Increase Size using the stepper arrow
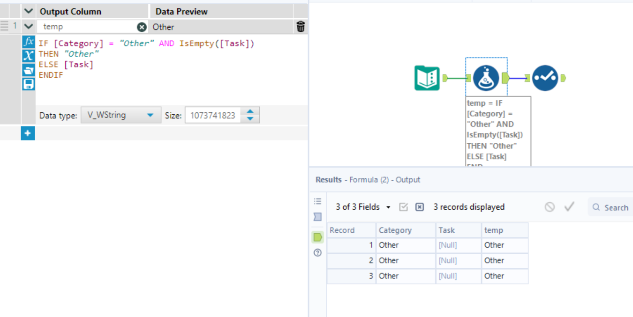Viewport: 633px width, 317px height. pos(250,111)
